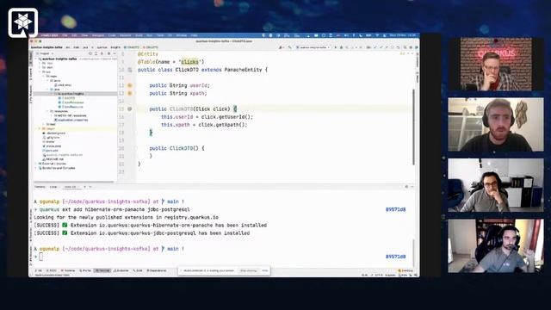Click the gutter icon next to the ClickDTO class line
551x310 pixels.
[130, 70]
